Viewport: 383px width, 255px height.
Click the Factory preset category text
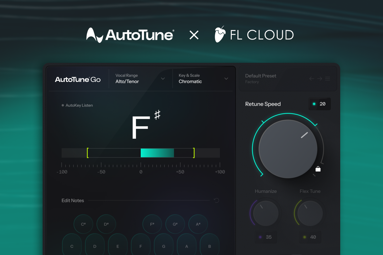click(252, 82)
